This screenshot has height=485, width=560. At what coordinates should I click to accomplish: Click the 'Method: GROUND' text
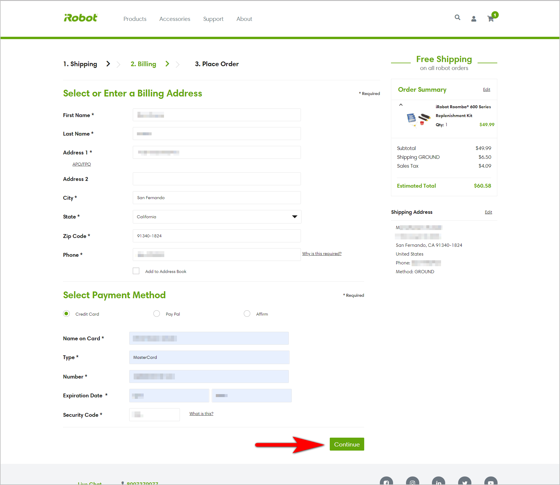[415, 272]
